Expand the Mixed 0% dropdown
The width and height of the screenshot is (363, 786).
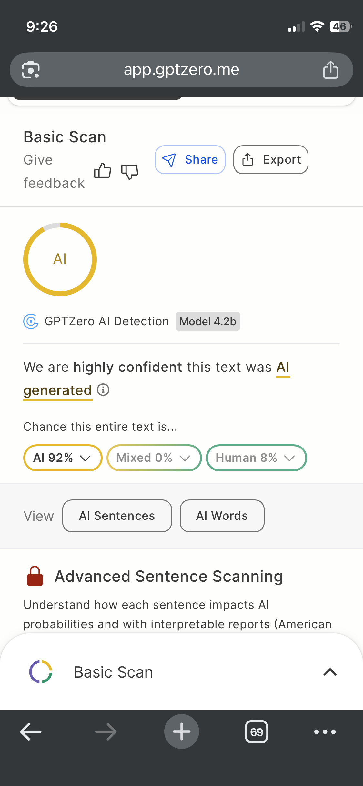click(x=154, y=458)
